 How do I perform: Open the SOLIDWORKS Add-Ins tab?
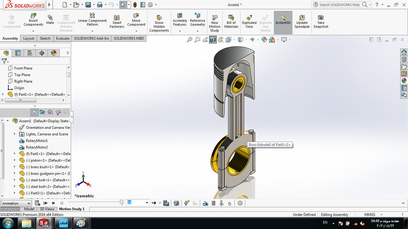coord(91,38)
